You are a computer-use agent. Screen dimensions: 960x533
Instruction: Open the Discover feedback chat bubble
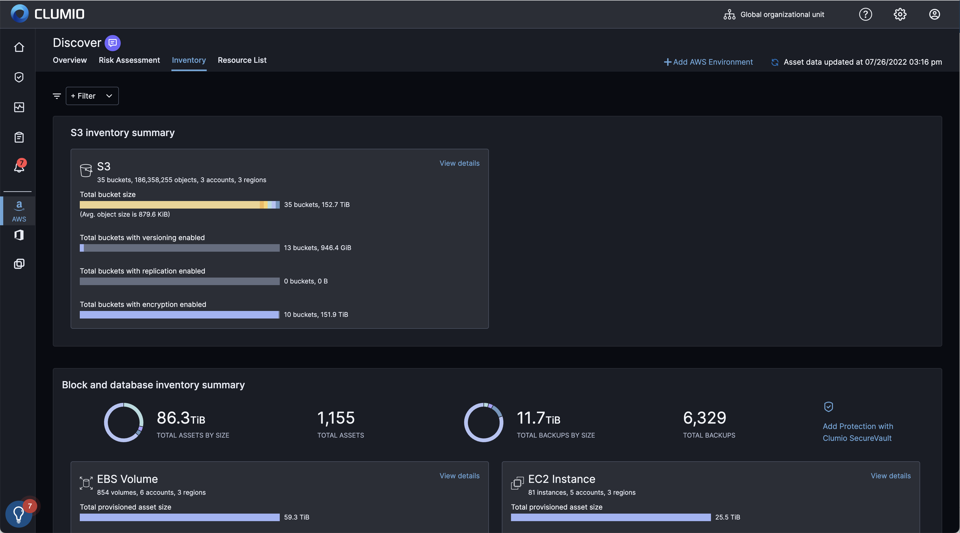(x=113, y=43)
